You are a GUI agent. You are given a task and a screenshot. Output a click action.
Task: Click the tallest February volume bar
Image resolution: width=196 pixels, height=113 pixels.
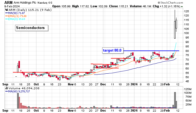175,100
